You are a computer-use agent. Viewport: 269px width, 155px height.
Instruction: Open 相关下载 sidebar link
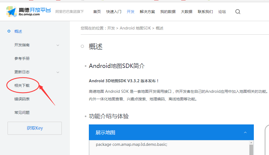[22, 85]
